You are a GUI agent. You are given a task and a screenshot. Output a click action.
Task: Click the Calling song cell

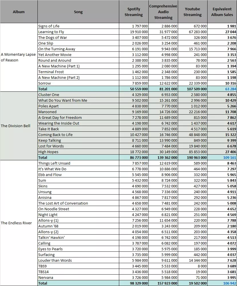click(x=78, y=243)
